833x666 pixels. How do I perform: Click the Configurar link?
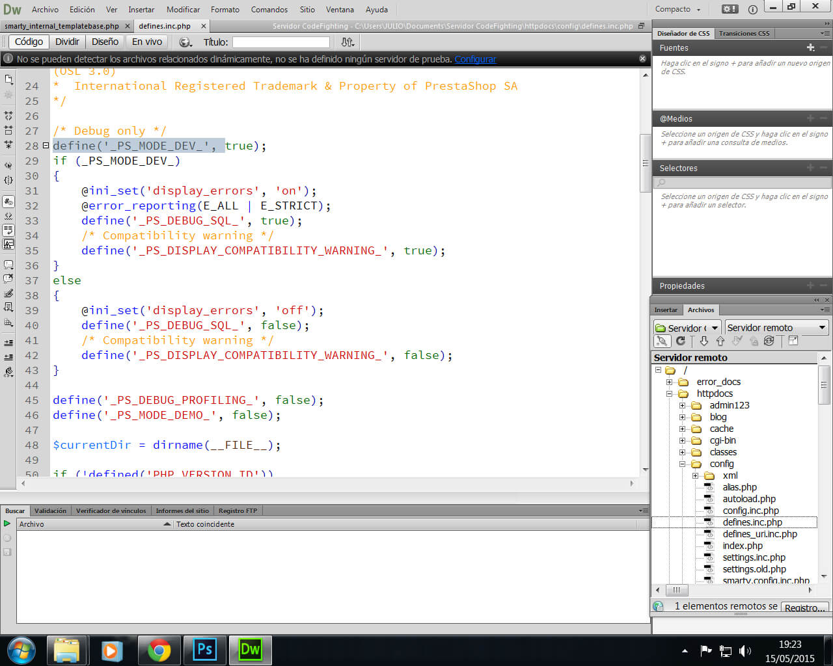pyautogui.click(x=475, y=59)
